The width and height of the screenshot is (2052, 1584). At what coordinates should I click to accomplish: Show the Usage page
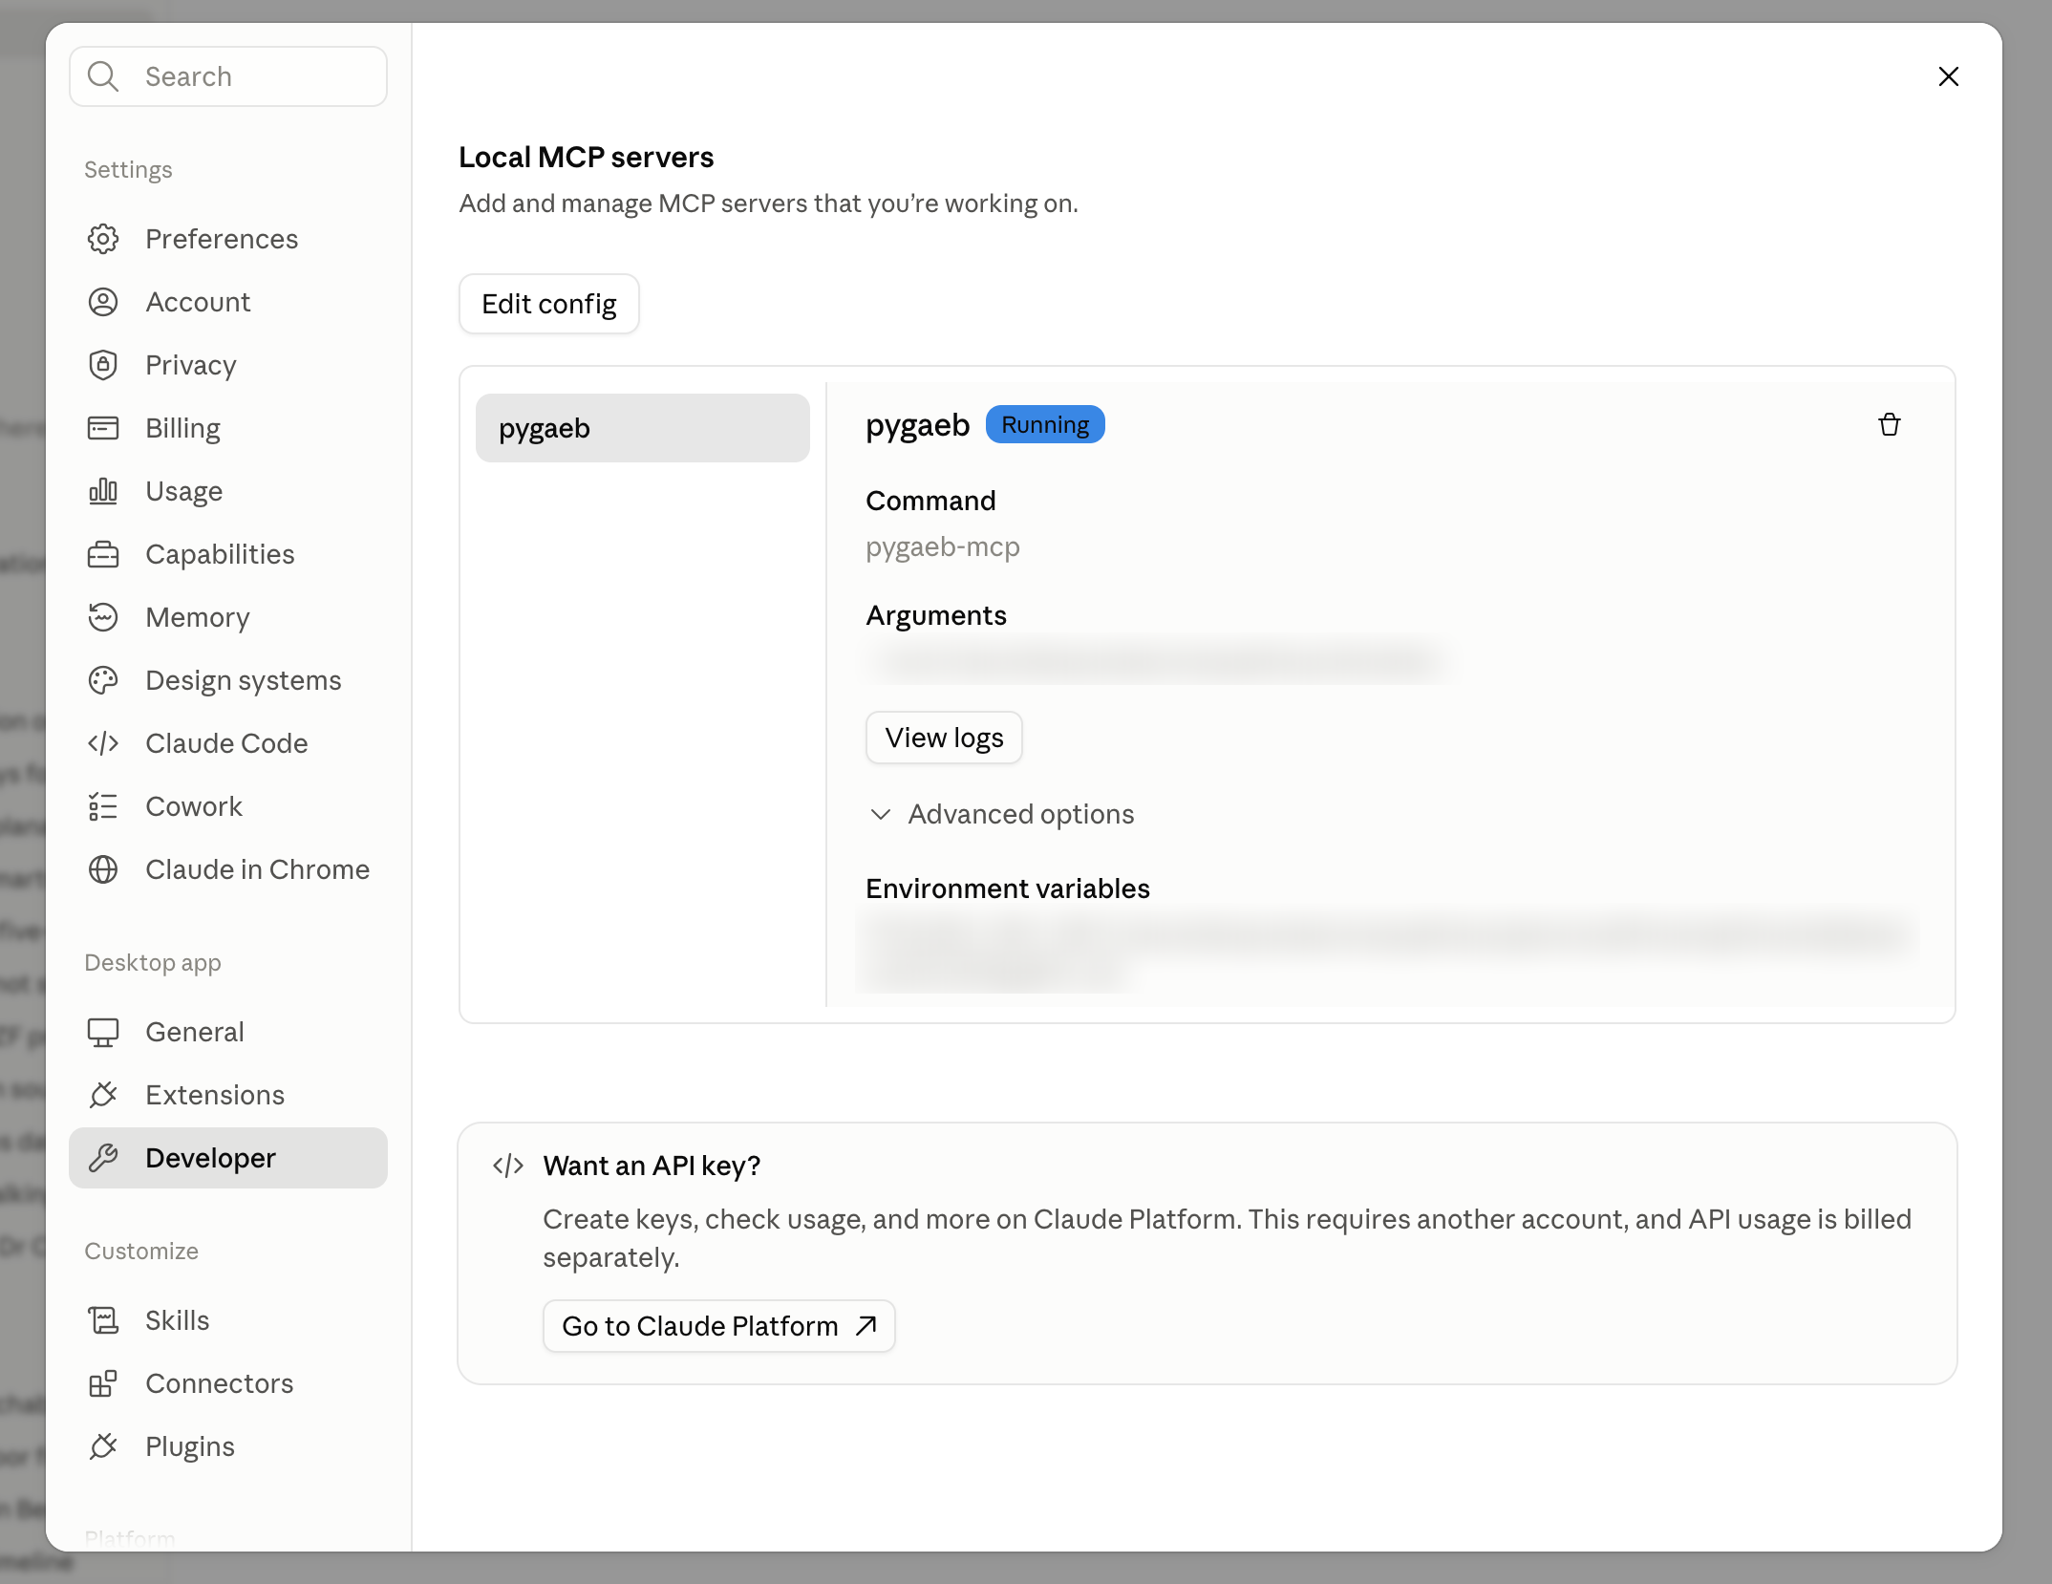(x=228, y=491)
